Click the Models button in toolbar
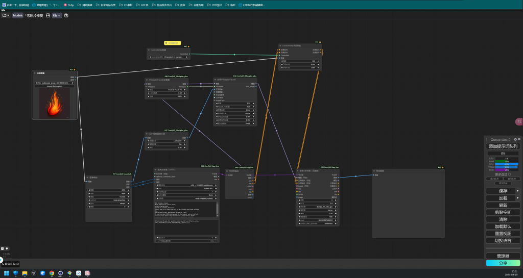 pyautogui.click(x=18, y=15)
